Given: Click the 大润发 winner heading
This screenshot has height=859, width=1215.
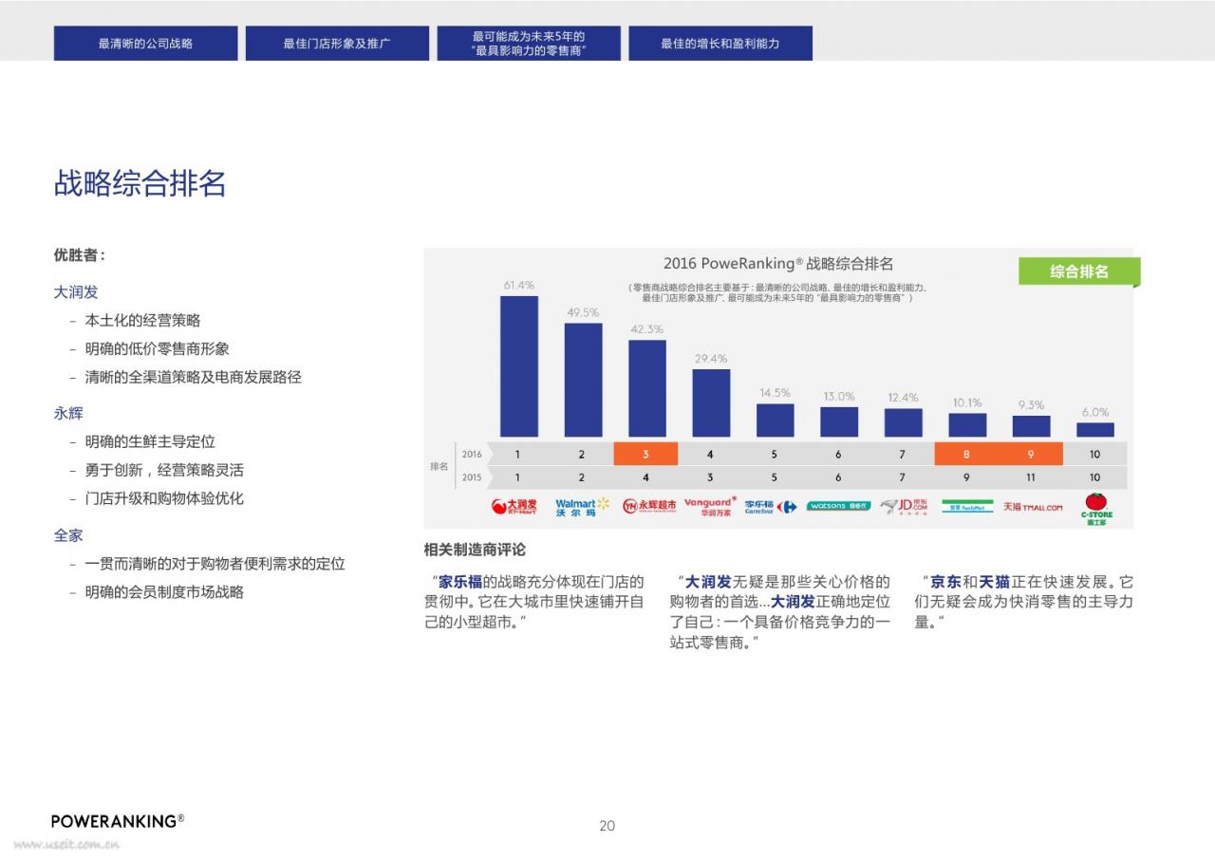Looking at the screenshot, I should point(76,292).
